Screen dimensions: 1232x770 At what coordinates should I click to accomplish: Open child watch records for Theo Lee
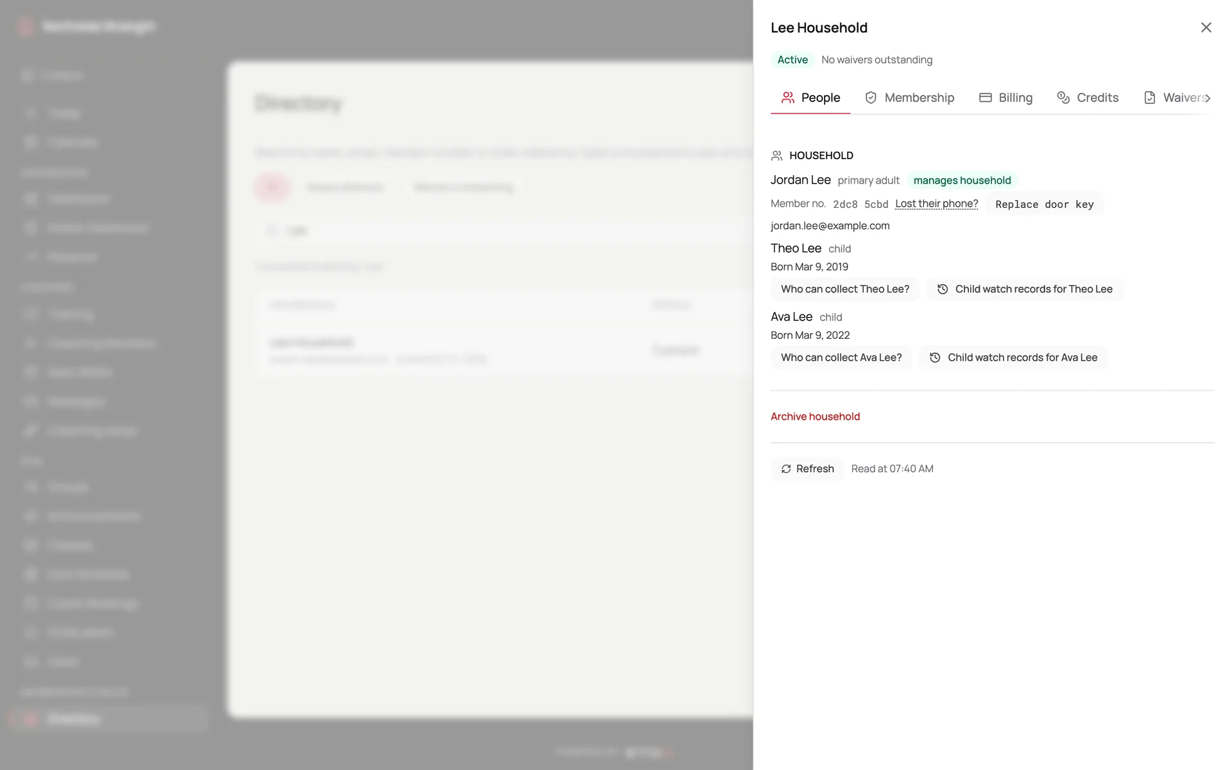1024,289
